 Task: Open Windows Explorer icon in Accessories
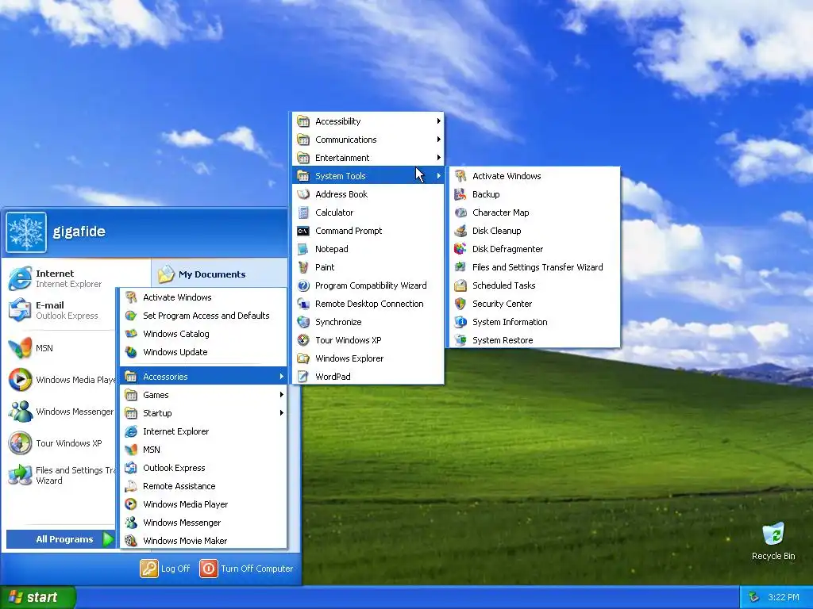tap(303, 358)
